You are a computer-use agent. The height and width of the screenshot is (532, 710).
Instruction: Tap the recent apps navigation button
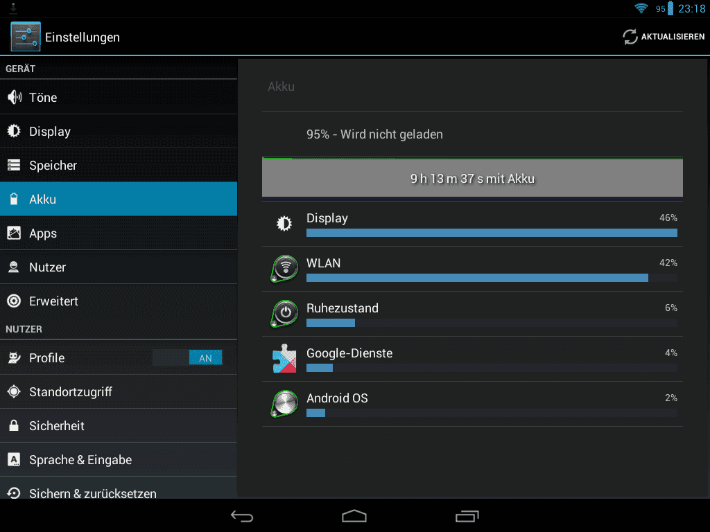coord(467,516)
